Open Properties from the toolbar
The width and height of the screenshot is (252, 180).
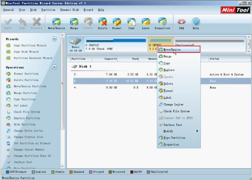tap(162, 24)
